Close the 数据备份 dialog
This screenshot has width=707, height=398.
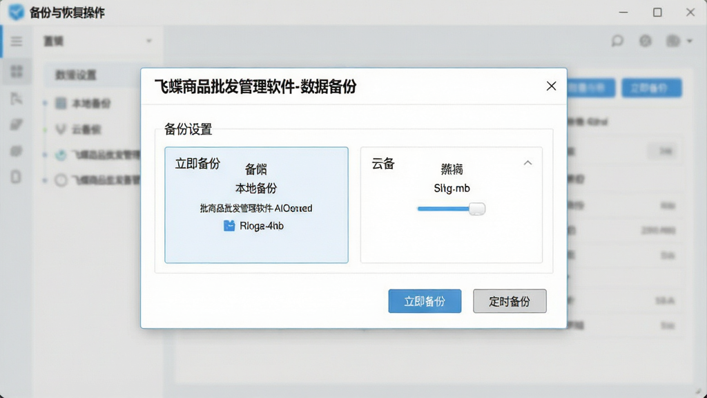click(551, 86)
